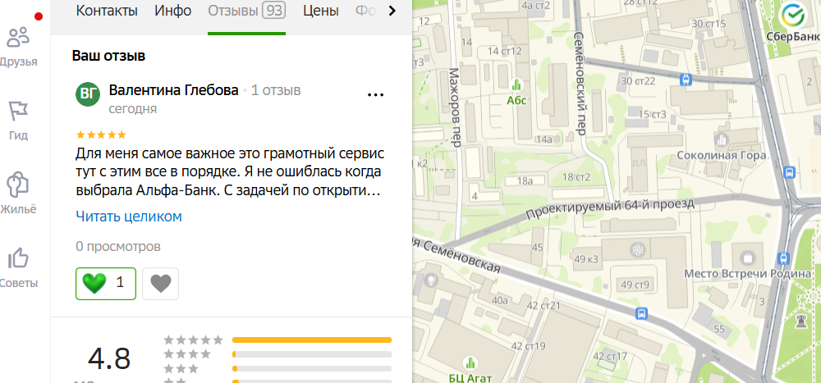The image size is (821, 383).
Task: Click the monument icon near building 55
Action: [800, 320]
